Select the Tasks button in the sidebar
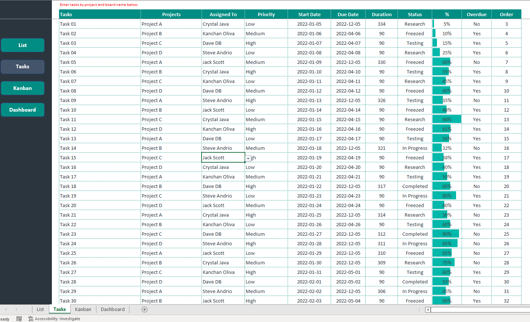The width and height of the screenshot is (530, 322). click(22, 66)
